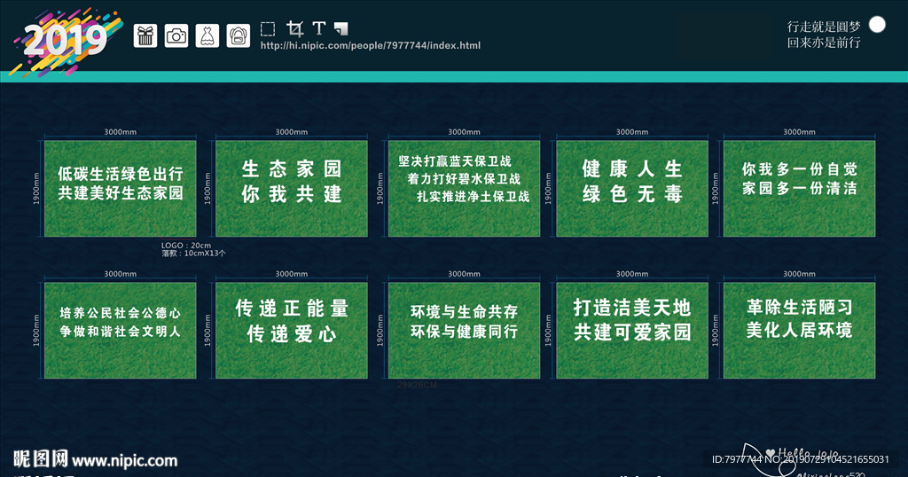
Task: Select the dashed marquee selection icon
Action: click(x=268, y=29)
